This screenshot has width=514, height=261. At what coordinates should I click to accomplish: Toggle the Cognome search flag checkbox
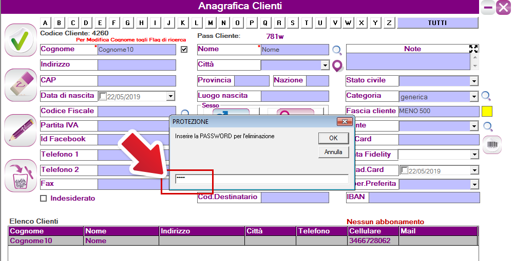[x=184, y=50]
